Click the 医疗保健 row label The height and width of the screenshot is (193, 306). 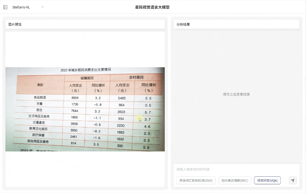pos(38,135)
